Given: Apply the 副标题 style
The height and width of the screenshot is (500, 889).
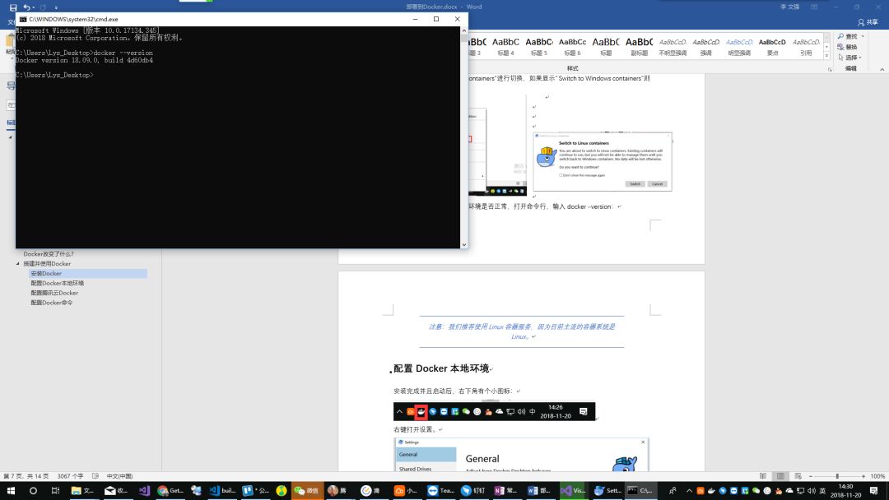Looking at the screenshot, I should point(639,47).
